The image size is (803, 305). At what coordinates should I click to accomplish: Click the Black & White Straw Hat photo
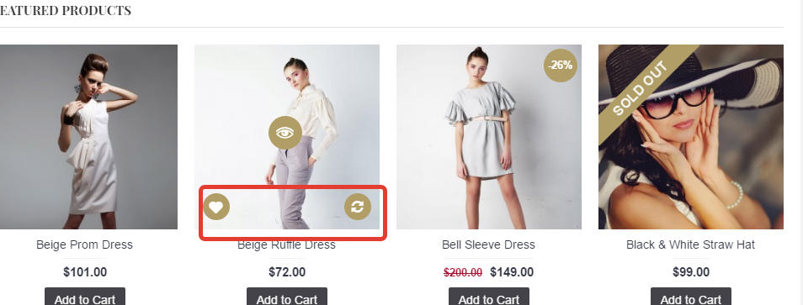click(x=691, y=137)
